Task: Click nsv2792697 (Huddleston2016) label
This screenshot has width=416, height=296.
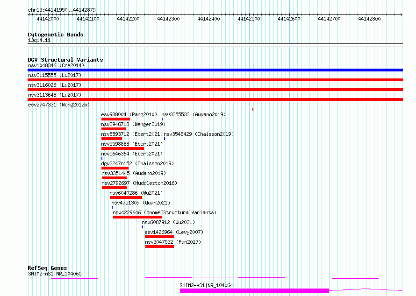Action: tap(139, 183)
